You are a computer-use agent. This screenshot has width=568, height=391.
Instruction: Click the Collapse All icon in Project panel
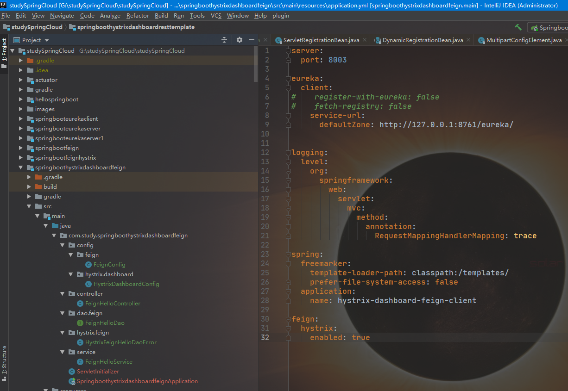pyautogui.click(x=224, y=40)
